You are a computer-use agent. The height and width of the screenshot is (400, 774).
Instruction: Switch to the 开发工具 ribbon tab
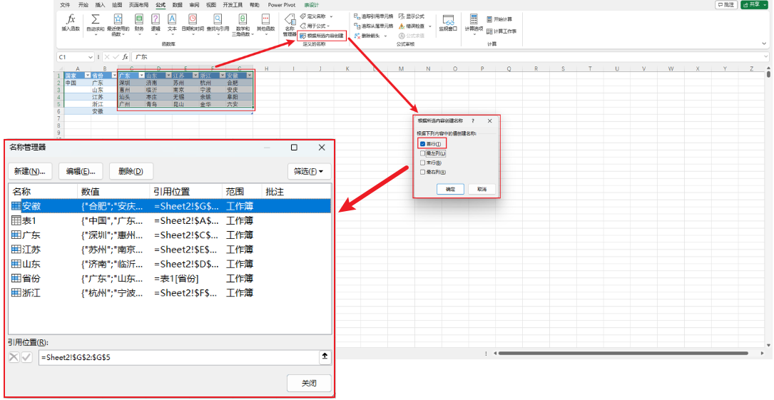(233, 5)
